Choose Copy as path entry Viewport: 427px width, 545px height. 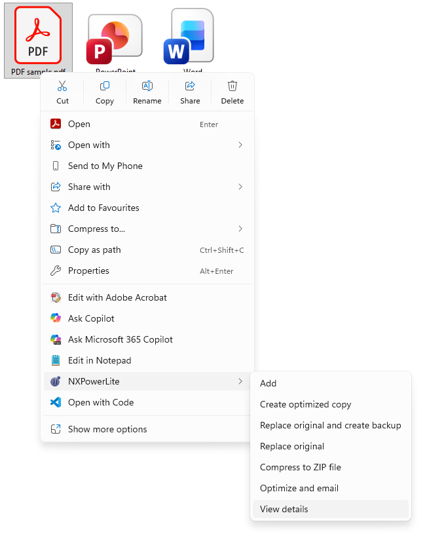pos(147,250)
